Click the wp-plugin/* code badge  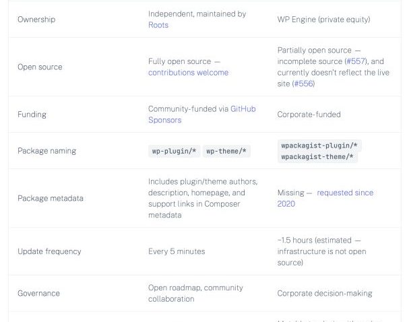[174, 151]
